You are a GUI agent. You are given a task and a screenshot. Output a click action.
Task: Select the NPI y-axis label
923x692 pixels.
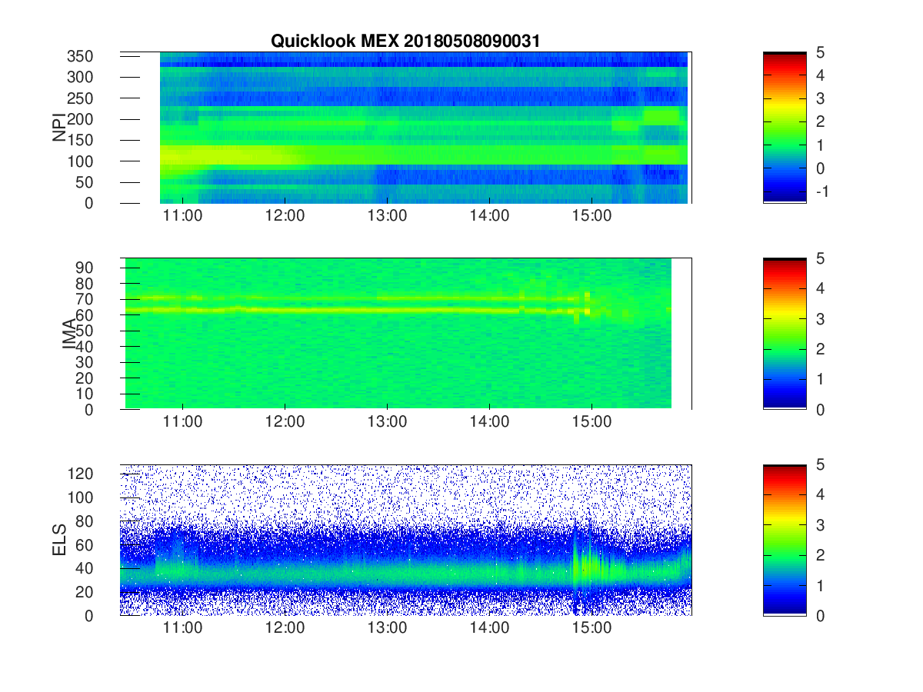59,128
